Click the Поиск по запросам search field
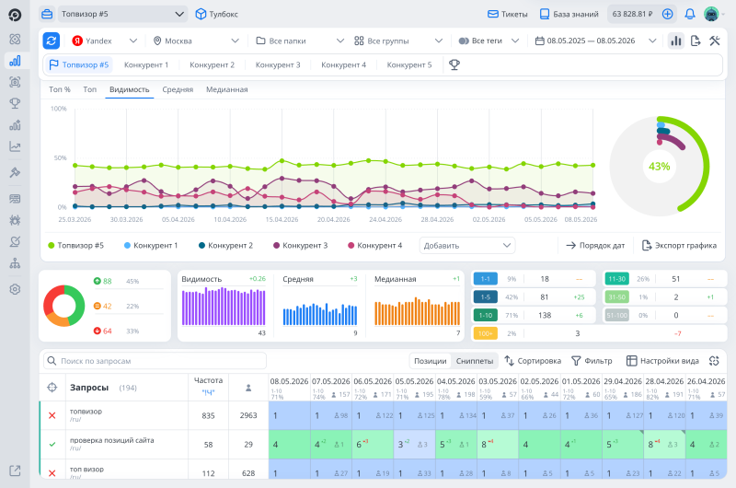This screenshot has height=488, width=736. [155, 361]
